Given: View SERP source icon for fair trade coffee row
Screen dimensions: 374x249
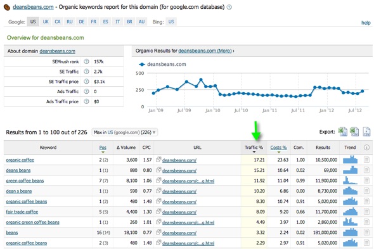Looking at the screenshot, I should (x=366, y=212).
